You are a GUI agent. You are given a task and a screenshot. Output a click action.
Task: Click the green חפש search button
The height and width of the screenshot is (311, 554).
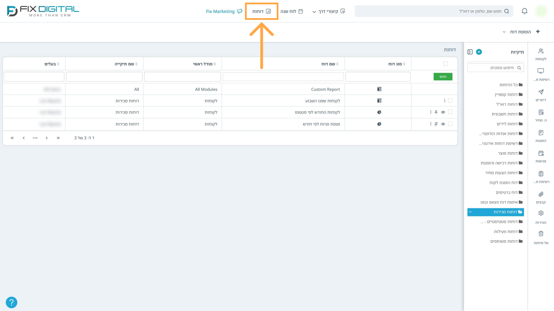tap(443, 77)
